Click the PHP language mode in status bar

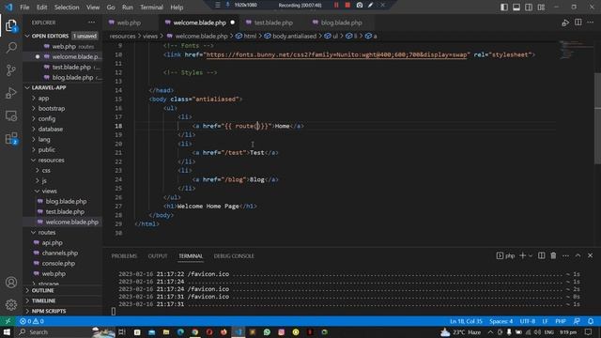tap(561, 321)
